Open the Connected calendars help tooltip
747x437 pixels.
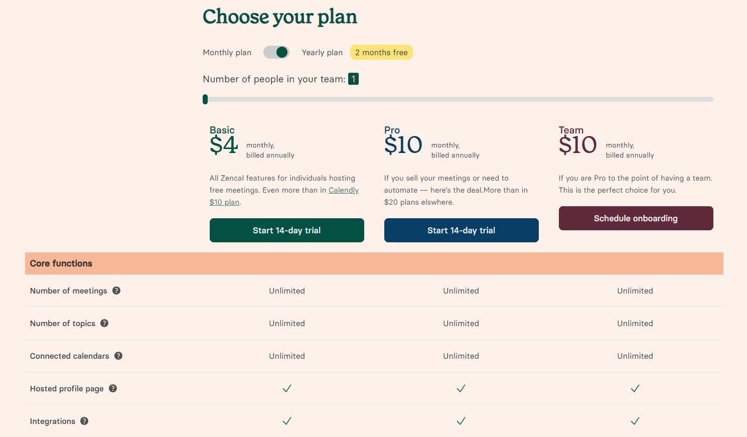(118, 356)
